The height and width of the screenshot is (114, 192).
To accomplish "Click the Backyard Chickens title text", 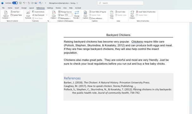I will 118,35.
